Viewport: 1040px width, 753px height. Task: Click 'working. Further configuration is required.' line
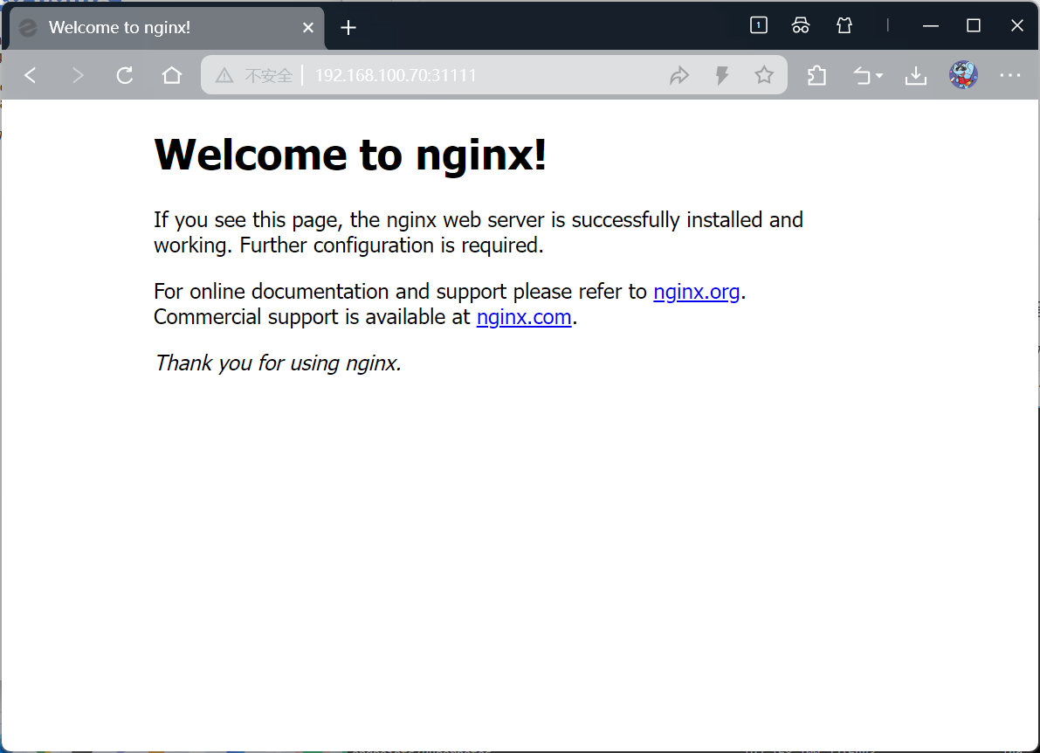tap(349, 245)
